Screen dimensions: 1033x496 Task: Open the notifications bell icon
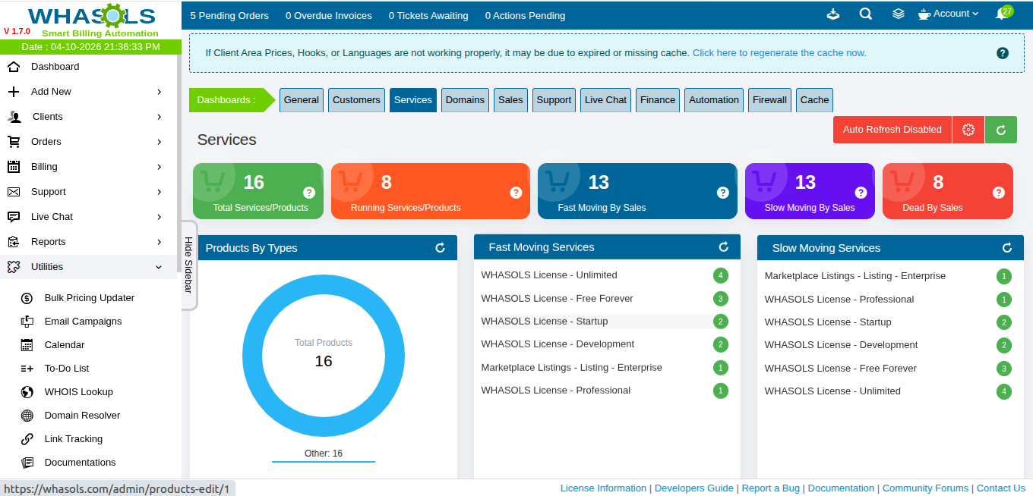1001,14
